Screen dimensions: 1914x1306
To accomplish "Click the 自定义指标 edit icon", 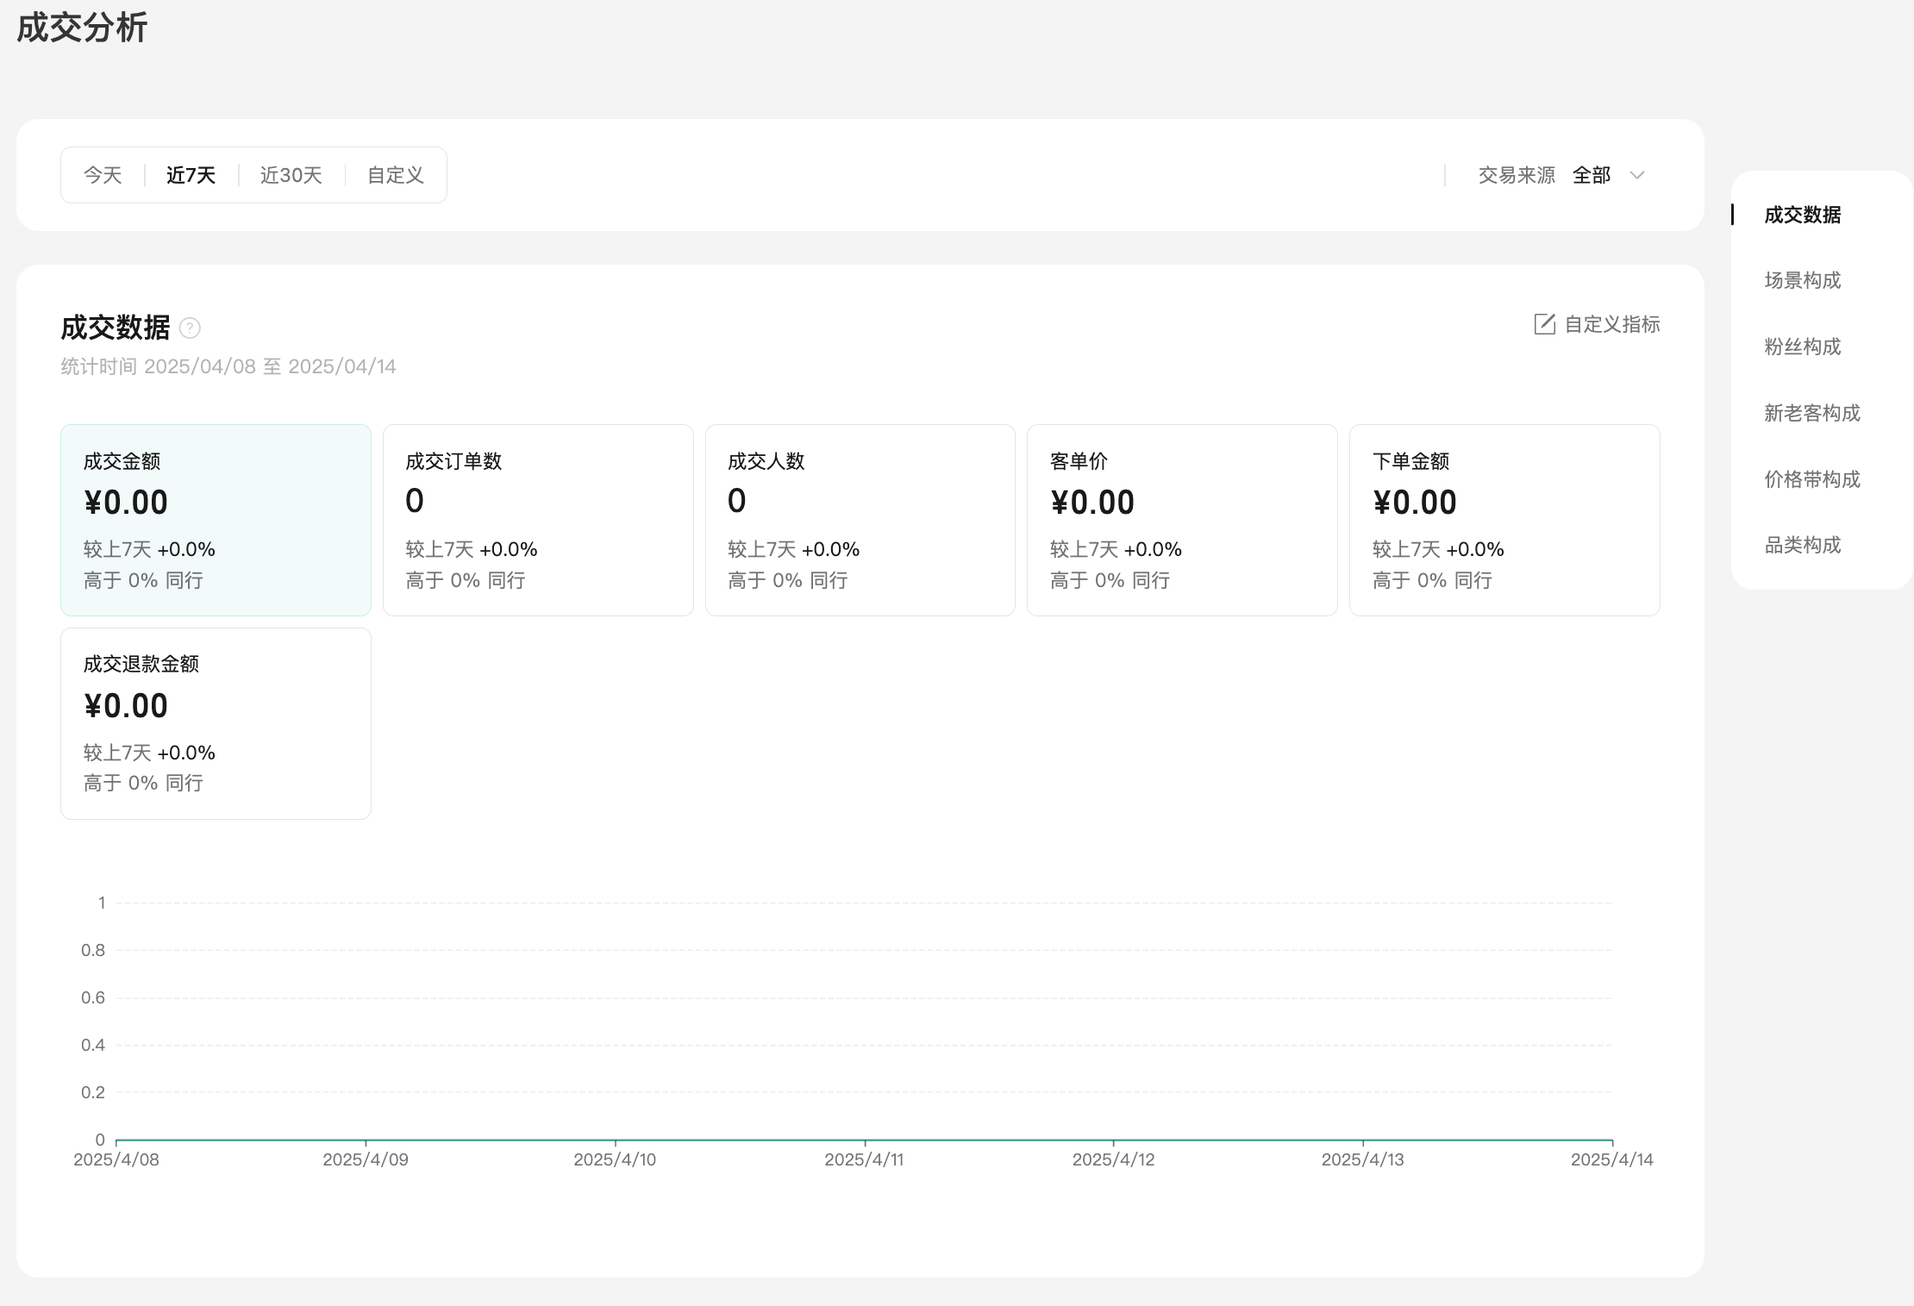I will 1544,324.
